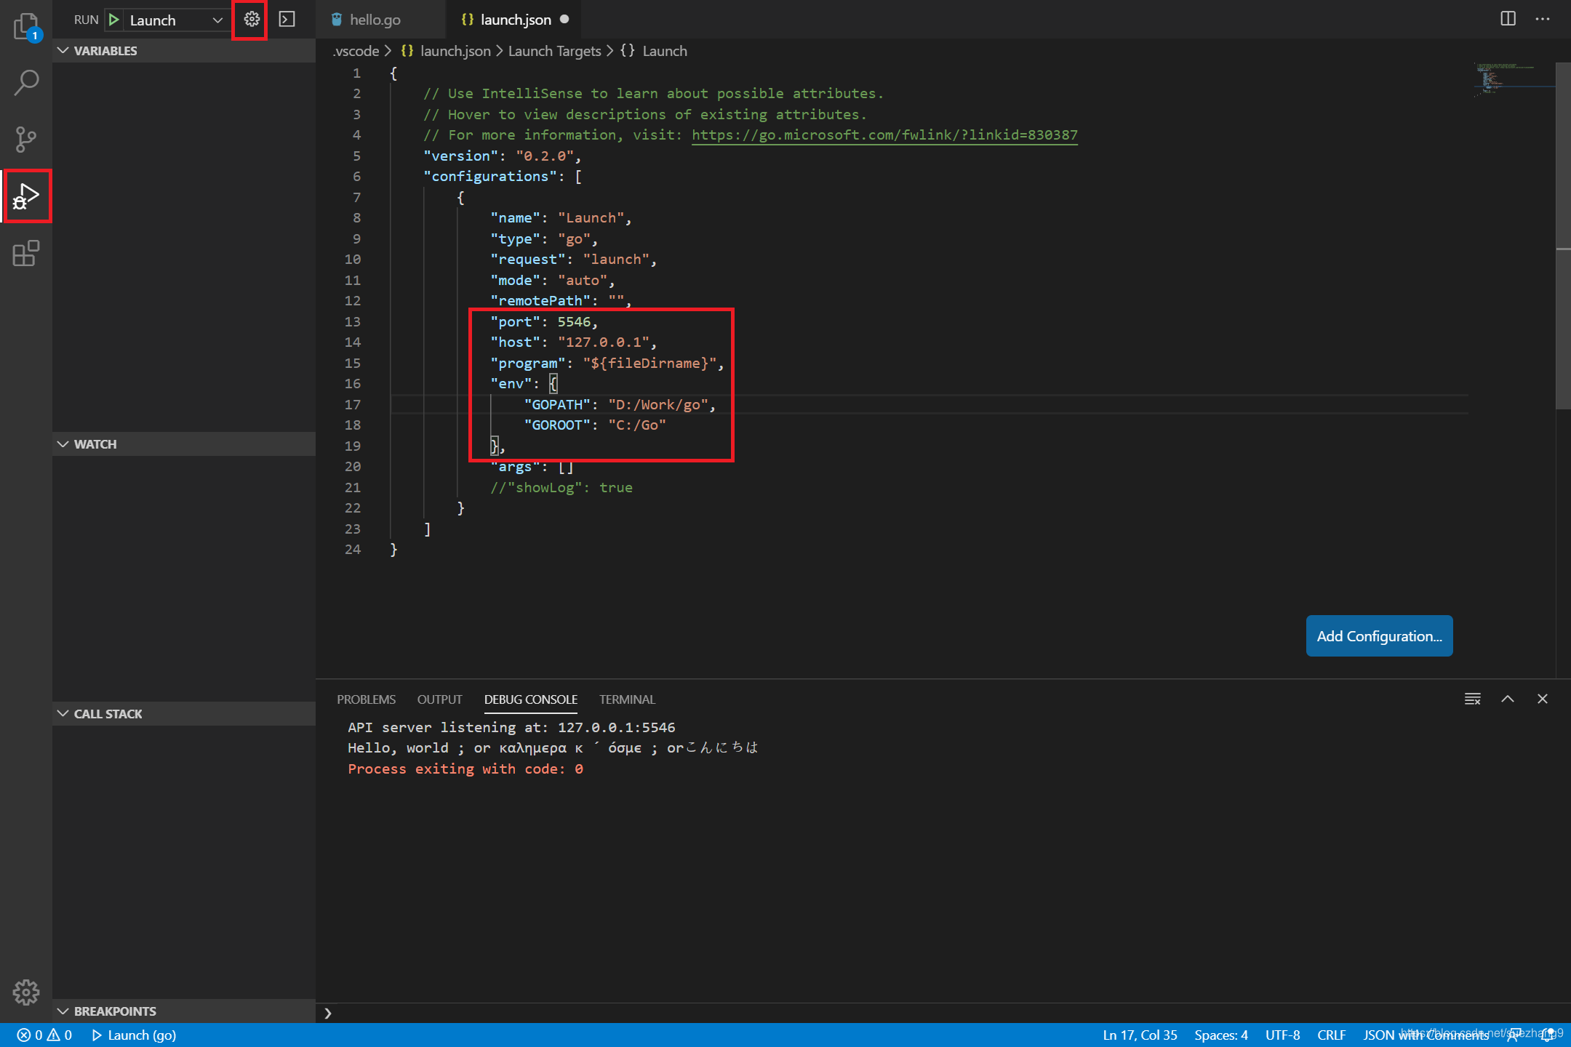Click the Extensions icon in sidebar

(25, 254)
